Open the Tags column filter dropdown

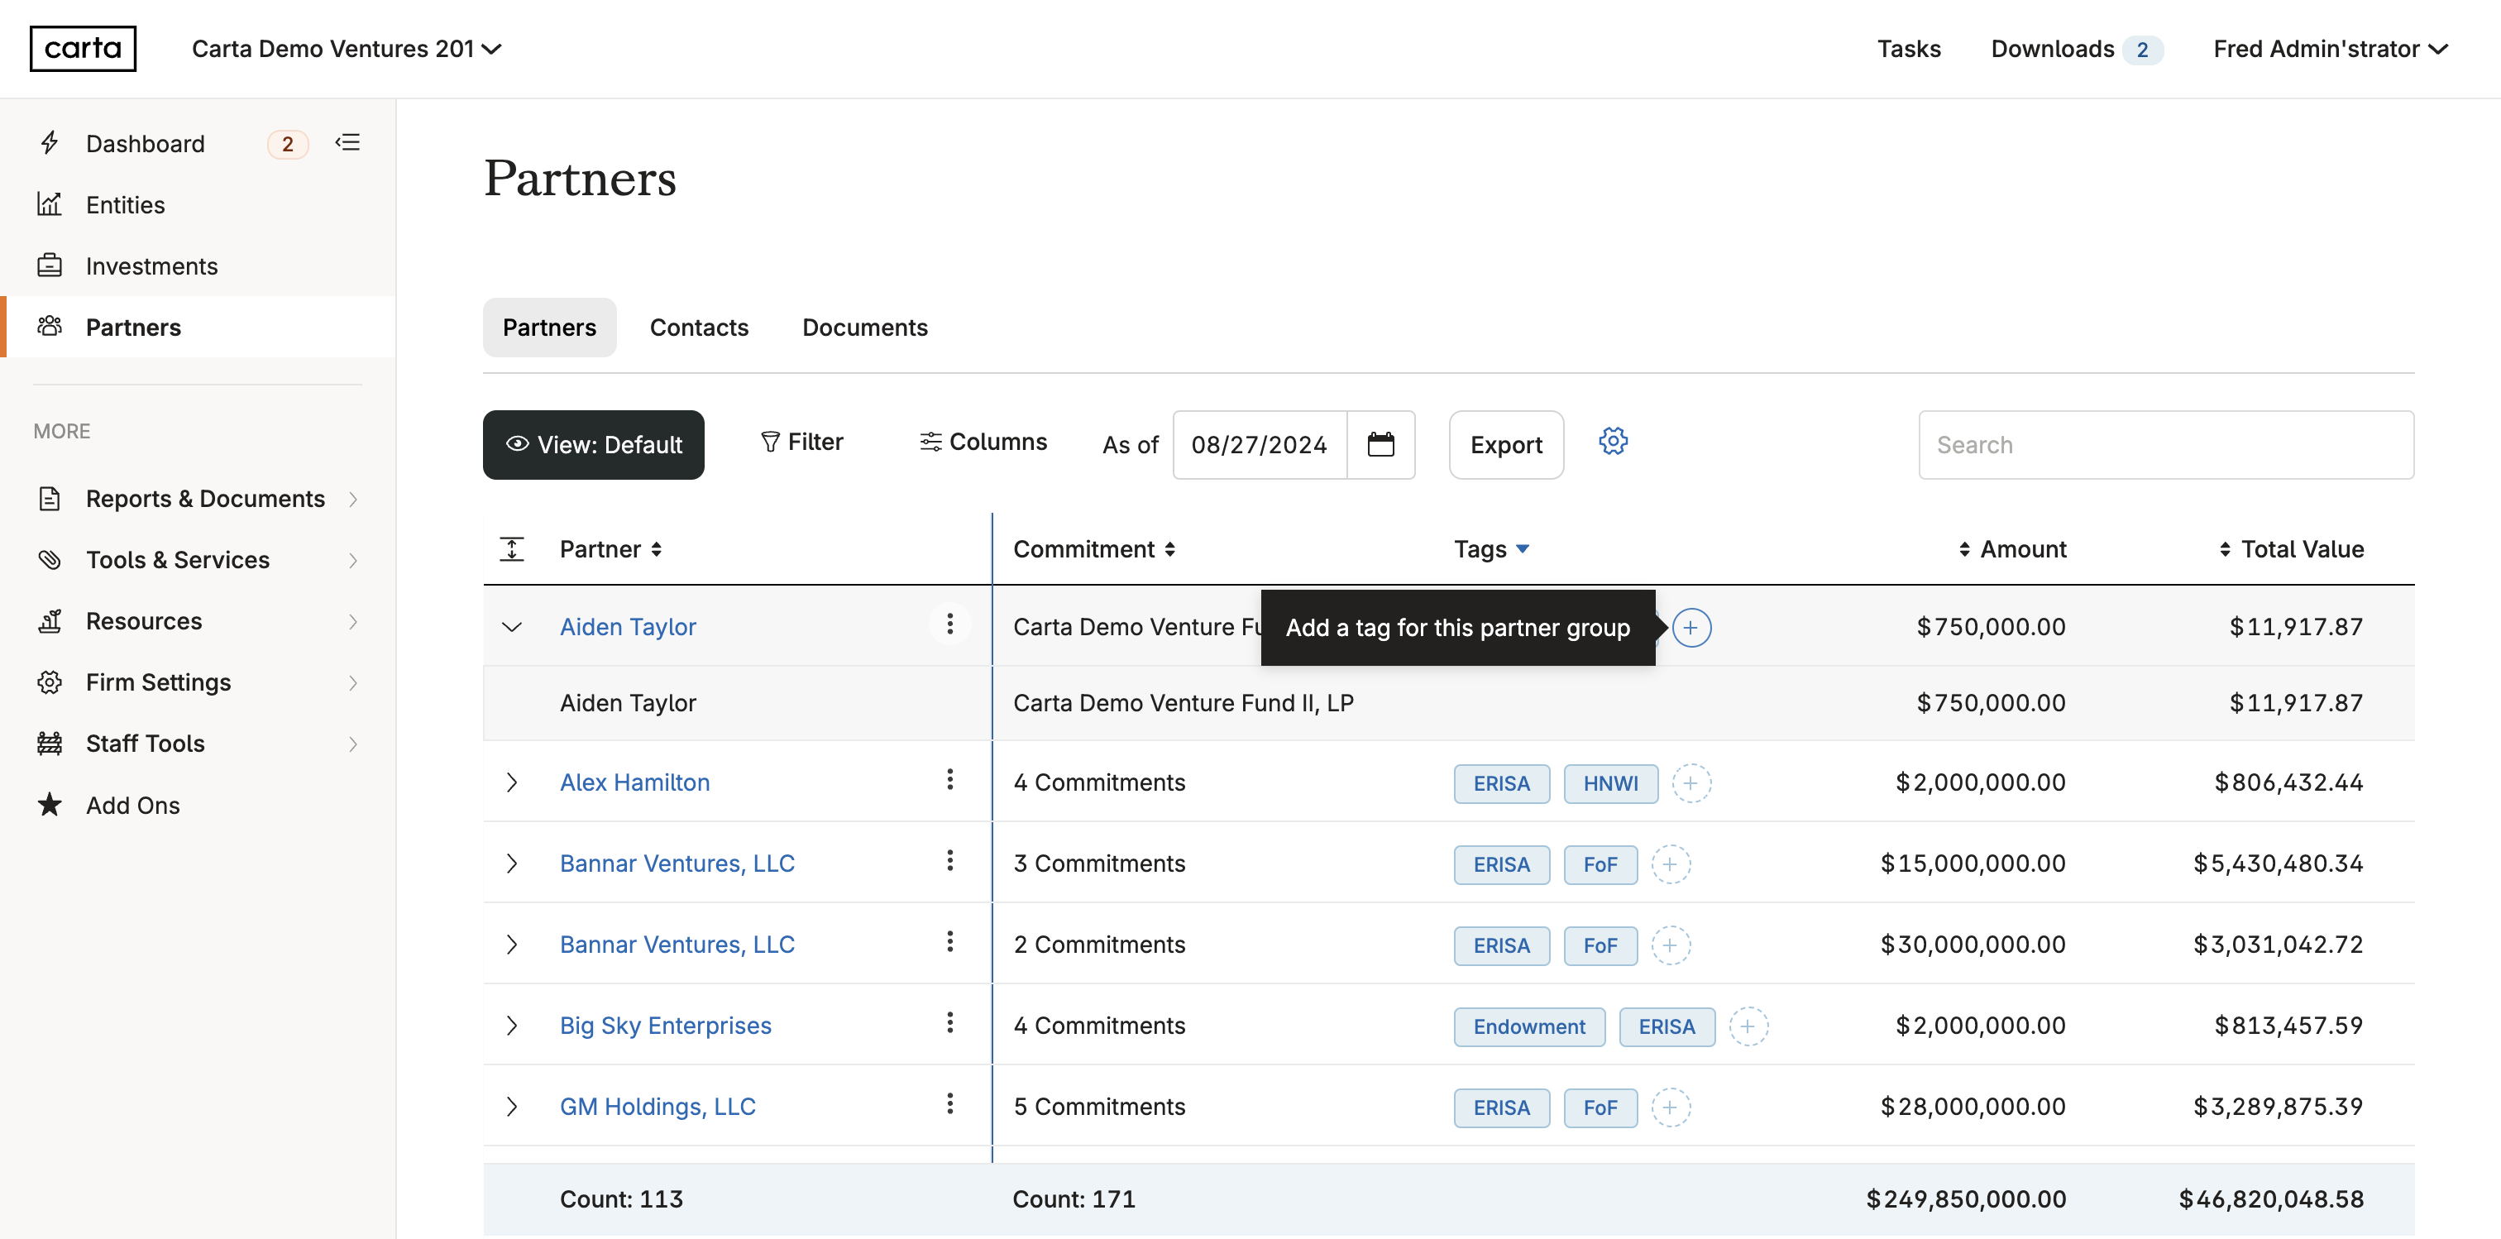click(1522, 549)
